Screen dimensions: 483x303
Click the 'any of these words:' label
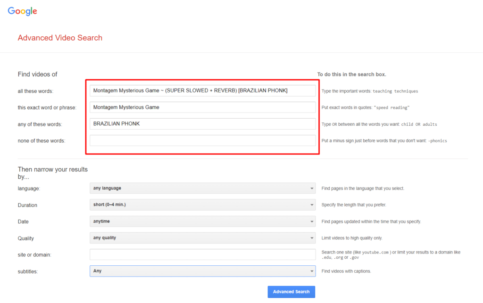click(x=40, y=124)
